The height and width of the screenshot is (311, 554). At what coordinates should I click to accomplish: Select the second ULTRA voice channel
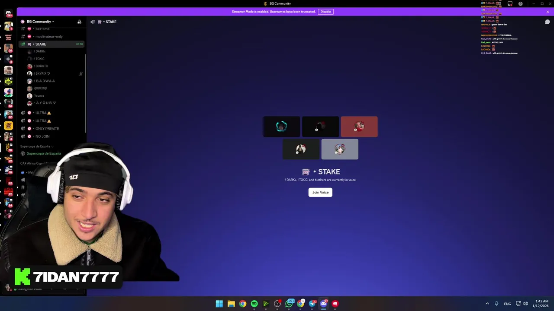click(52, 121)
